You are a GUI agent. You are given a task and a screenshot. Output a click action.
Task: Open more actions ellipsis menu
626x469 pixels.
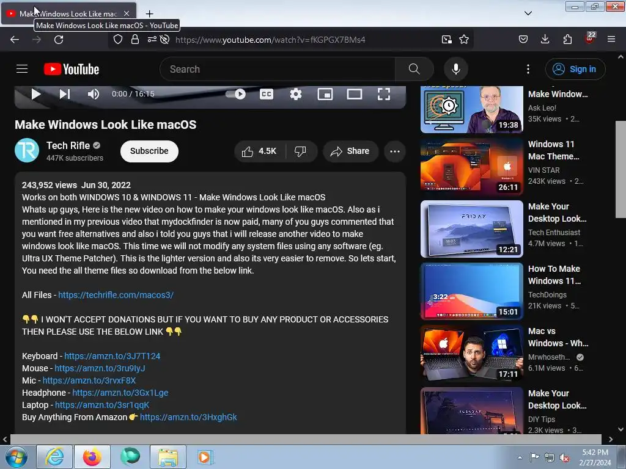pyautogui.click(x=395, y=151)
